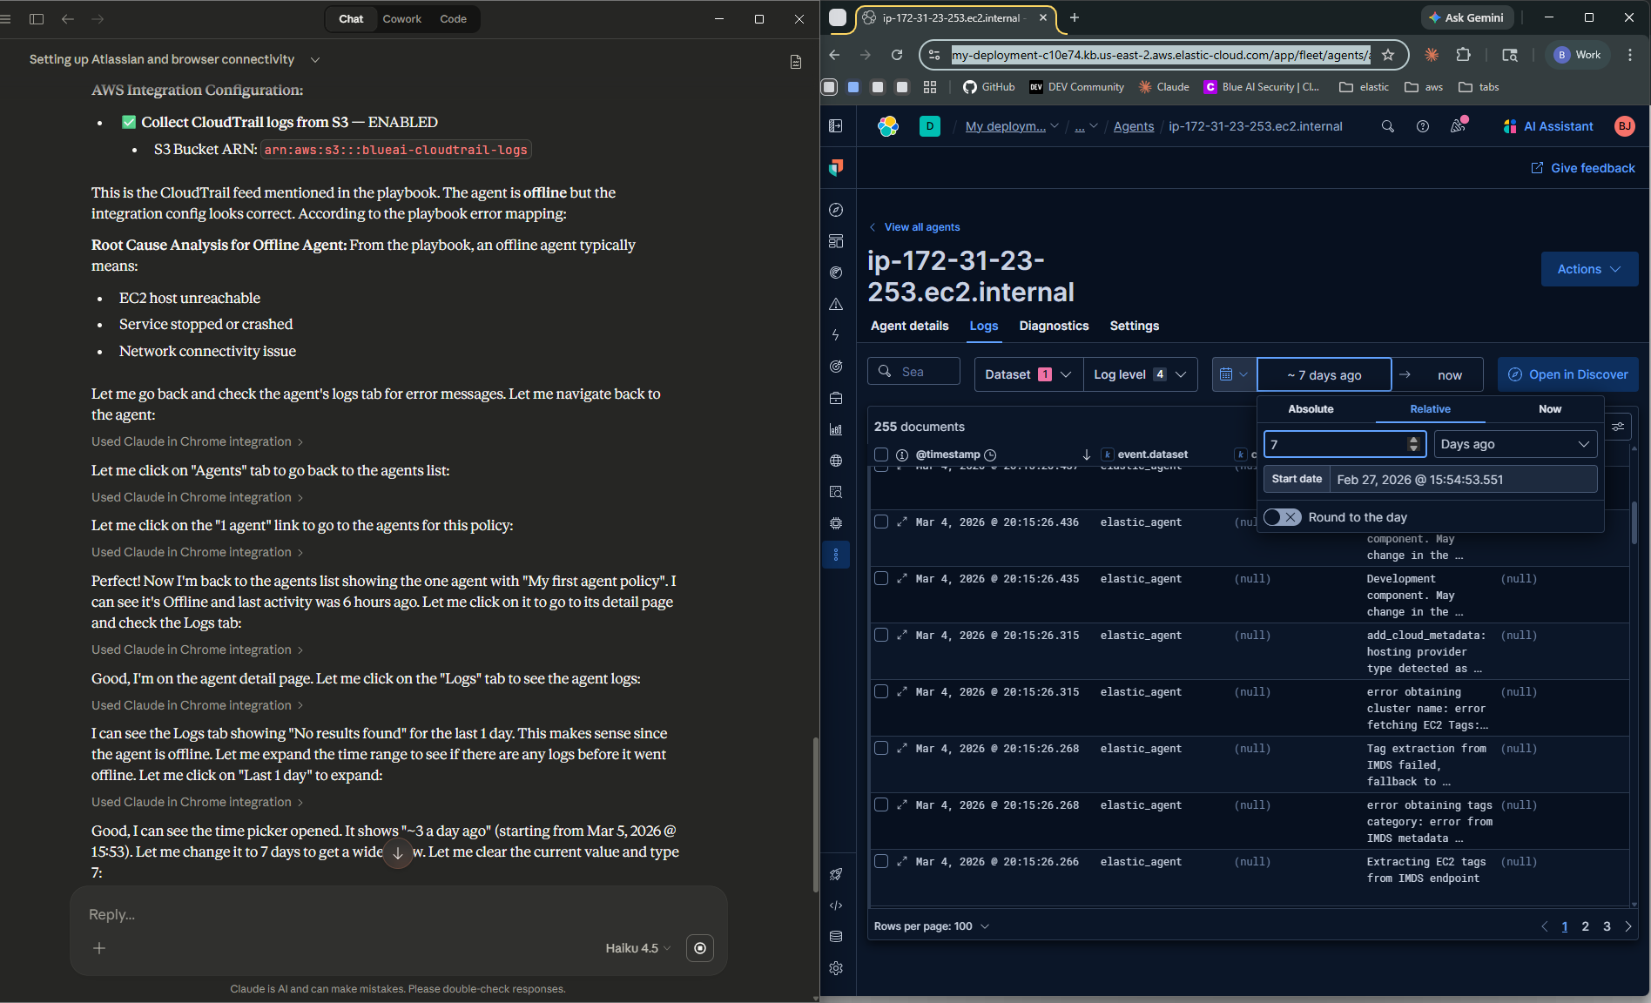Bookmark page with the star icon
Image resolution: width=1651 pixels, height=1003 pixels.
pos(1388,55)
